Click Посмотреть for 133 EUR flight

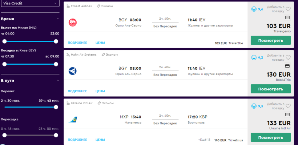[271, 137]
